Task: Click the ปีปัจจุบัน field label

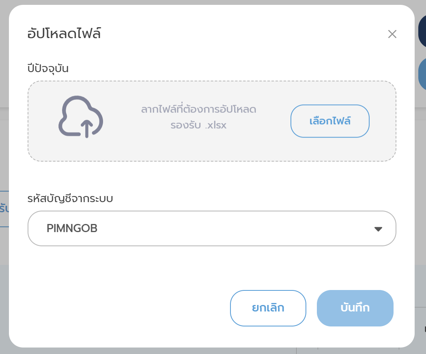Action: 47,68
